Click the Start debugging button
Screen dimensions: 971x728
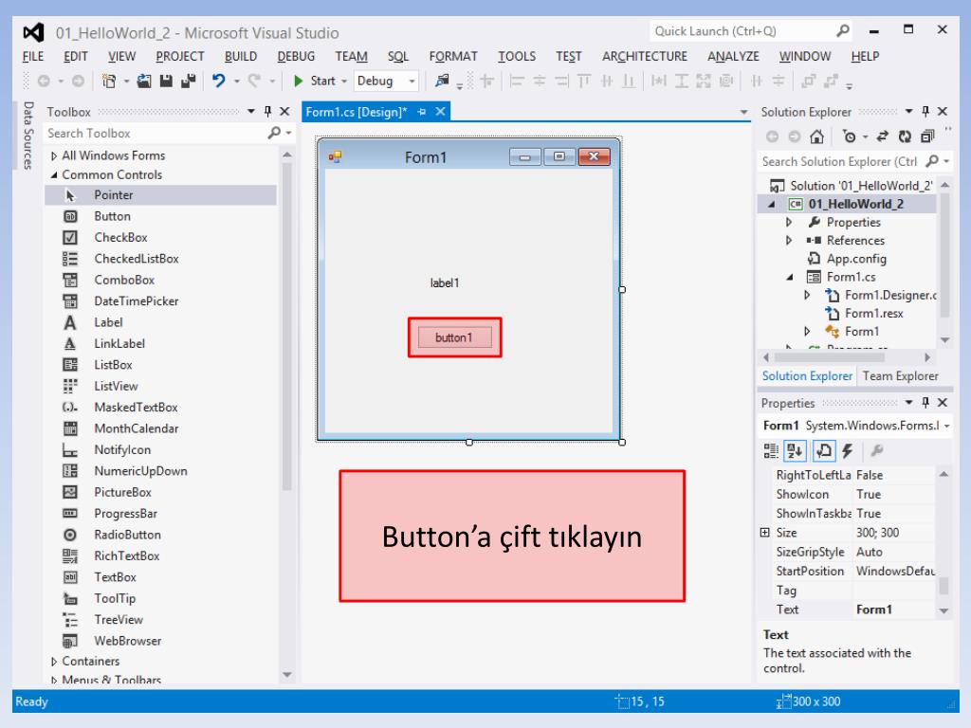point(320,82)
